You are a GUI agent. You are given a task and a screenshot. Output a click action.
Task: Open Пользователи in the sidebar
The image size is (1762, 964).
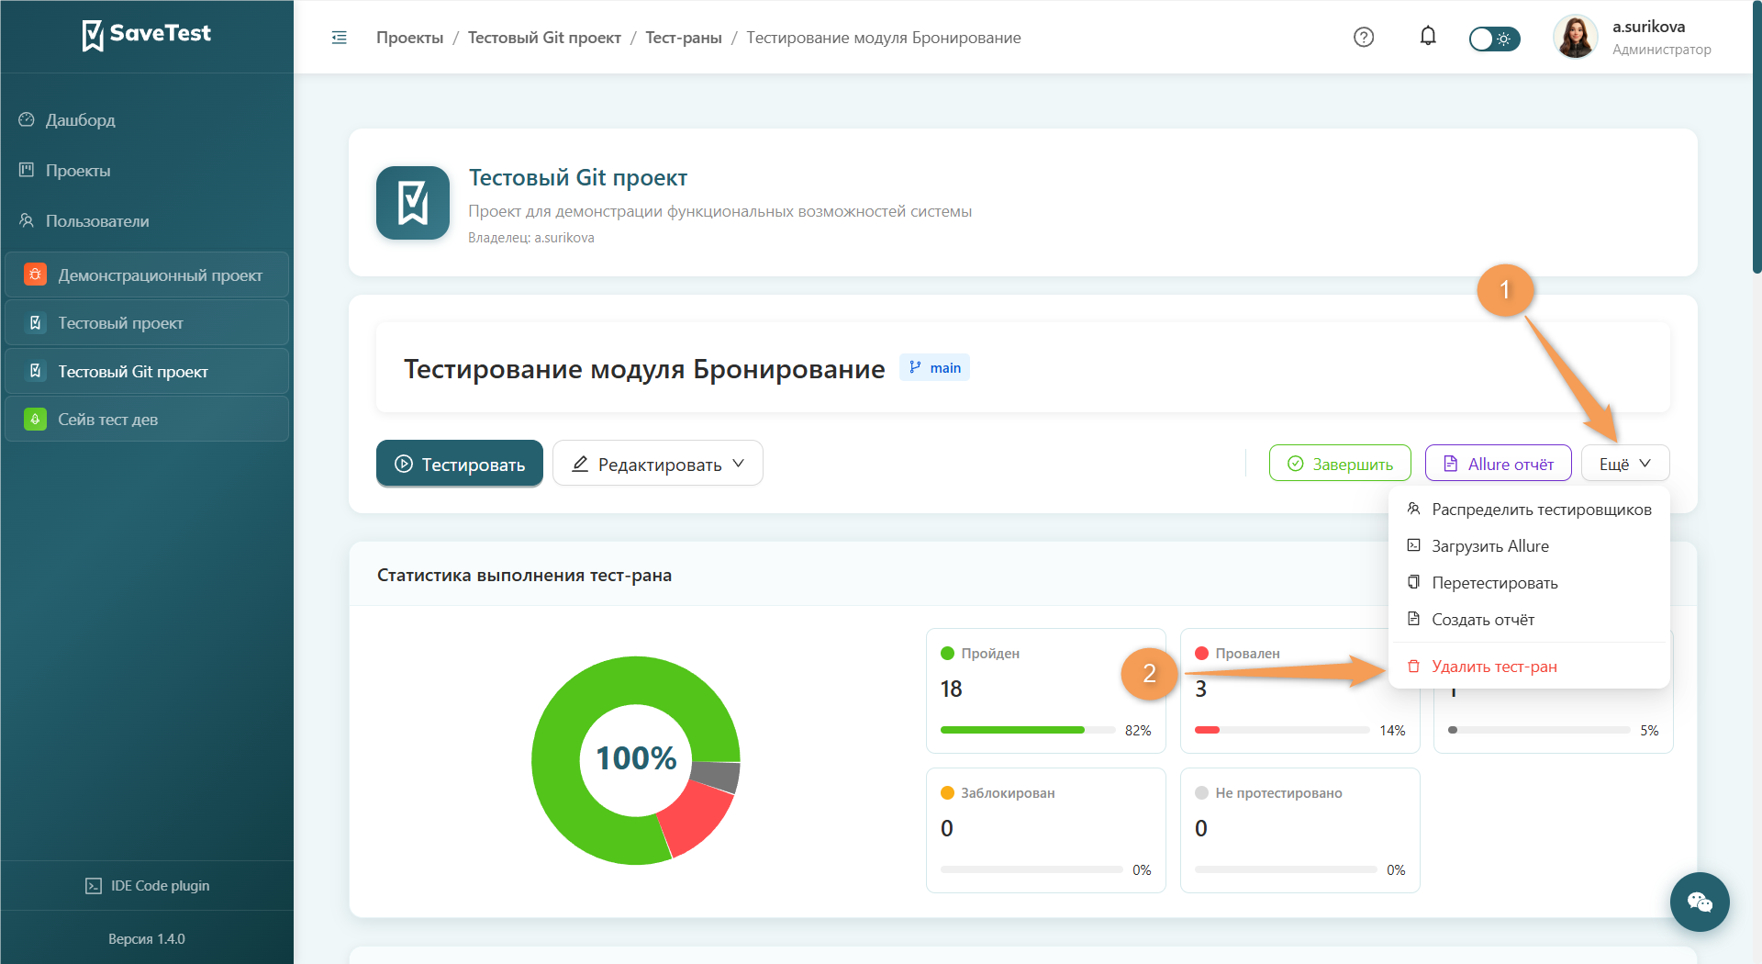point(147,221)
